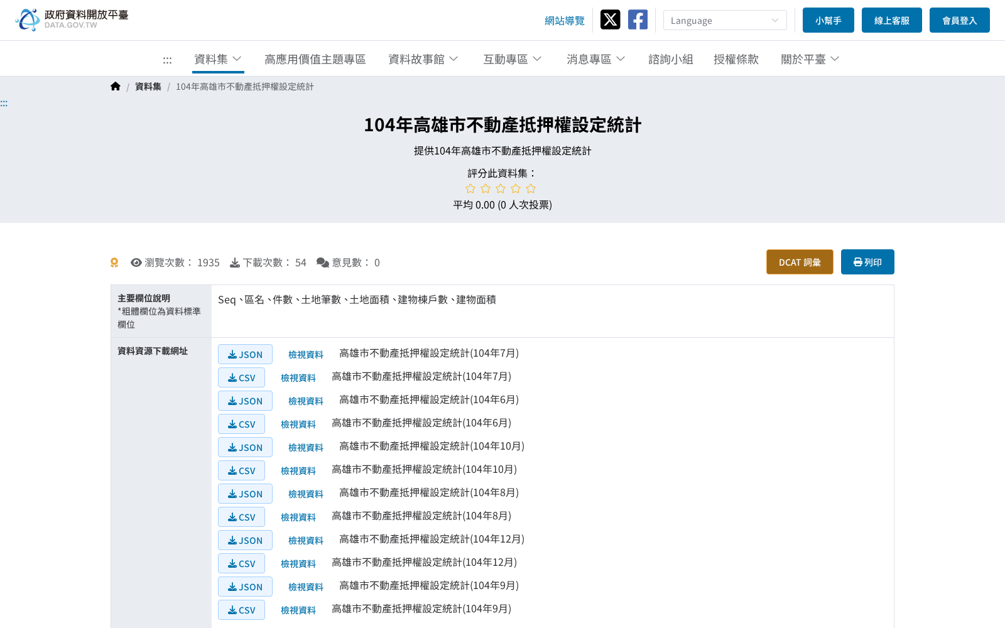Click the 網站導覽 link
The image size is (1005, 628).
(x=565, y=21)
